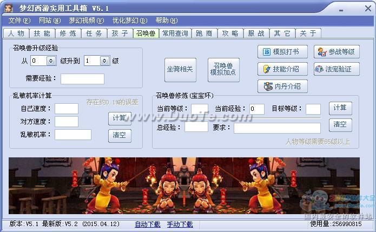
Task: Click the target level field showing 1
Action: click(x=92, y=61)
